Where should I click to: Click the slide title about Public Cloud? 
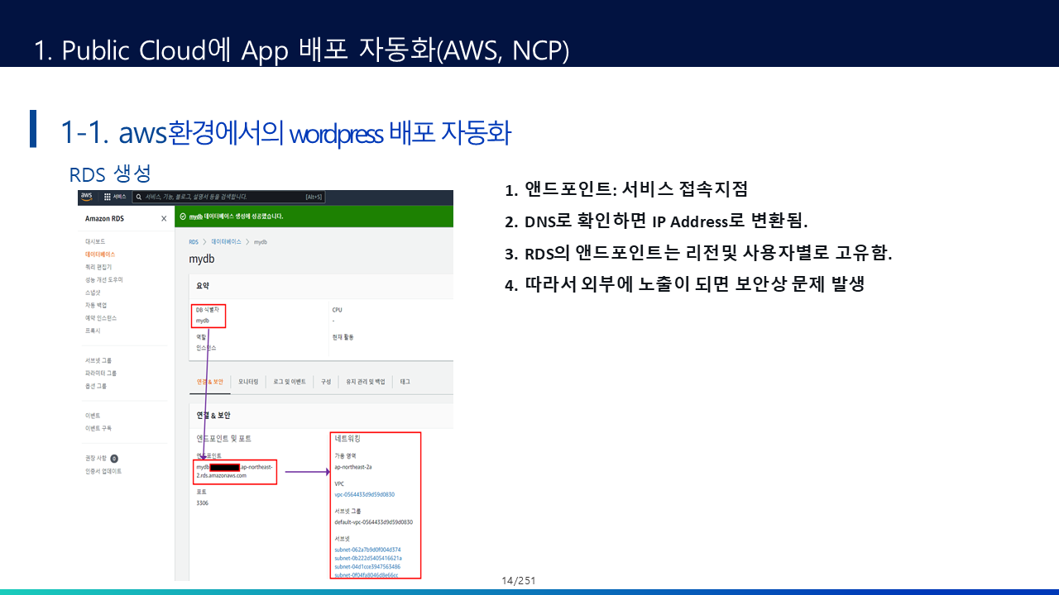(302, 50)
